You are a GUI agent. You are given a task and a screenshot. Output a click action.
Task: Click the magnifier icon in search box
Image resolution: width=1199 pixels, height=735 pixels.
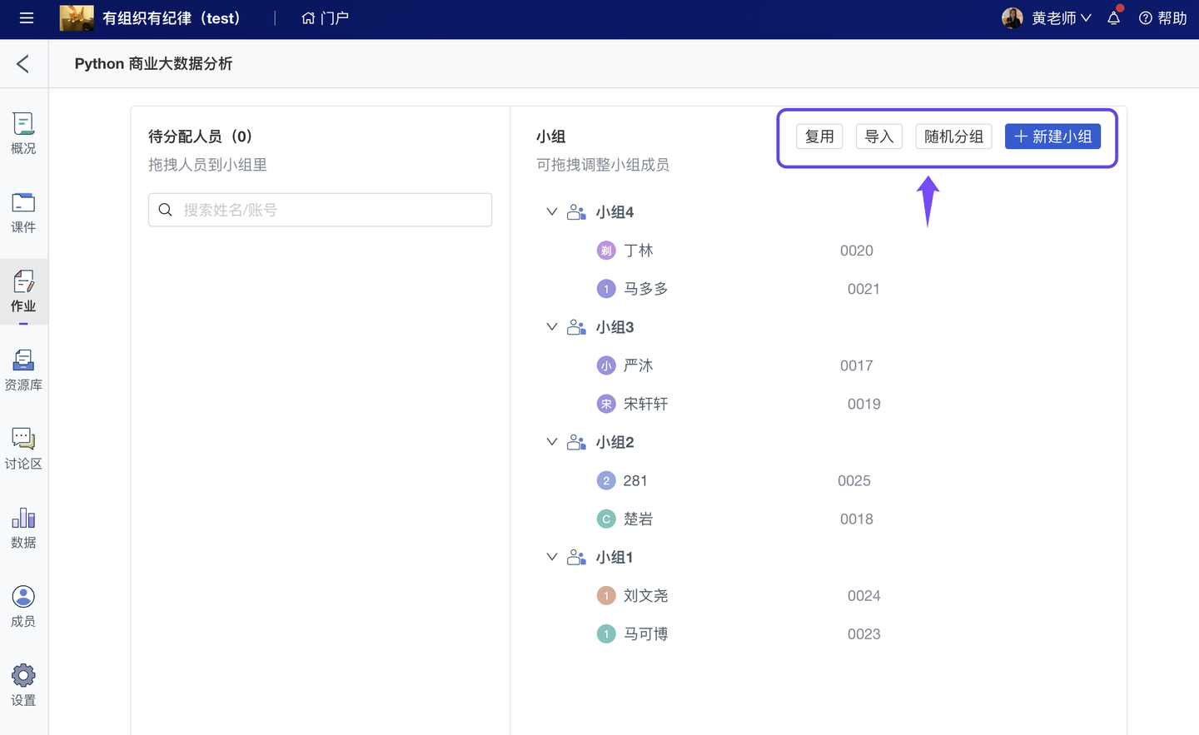click(166, 210)
